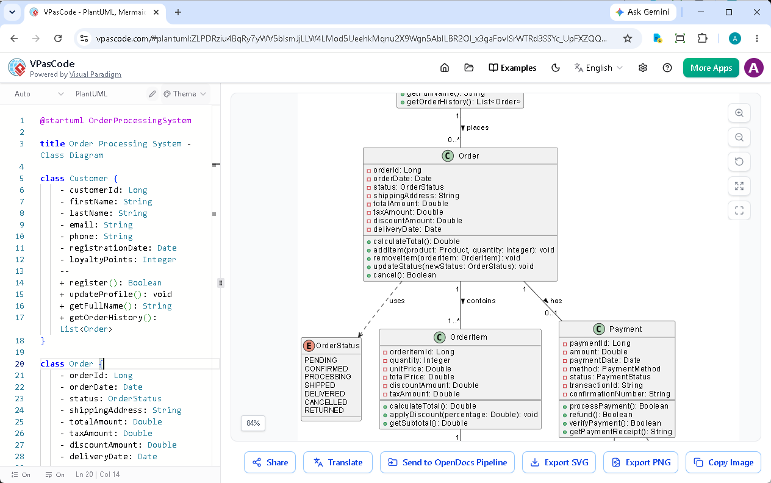Click '@startuml OrderProcessingSystem' code line
The image size is (771, 483).
click(116, 121)
